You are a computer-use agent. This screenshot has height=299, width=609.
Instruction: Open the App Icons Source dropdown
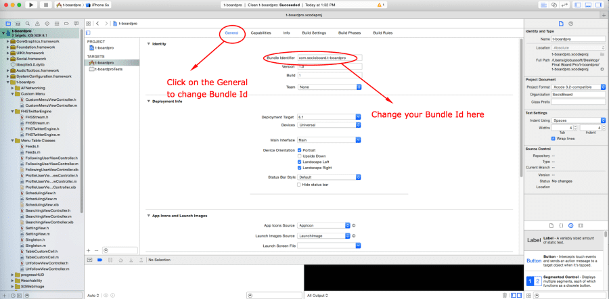[x=324, y=225]
